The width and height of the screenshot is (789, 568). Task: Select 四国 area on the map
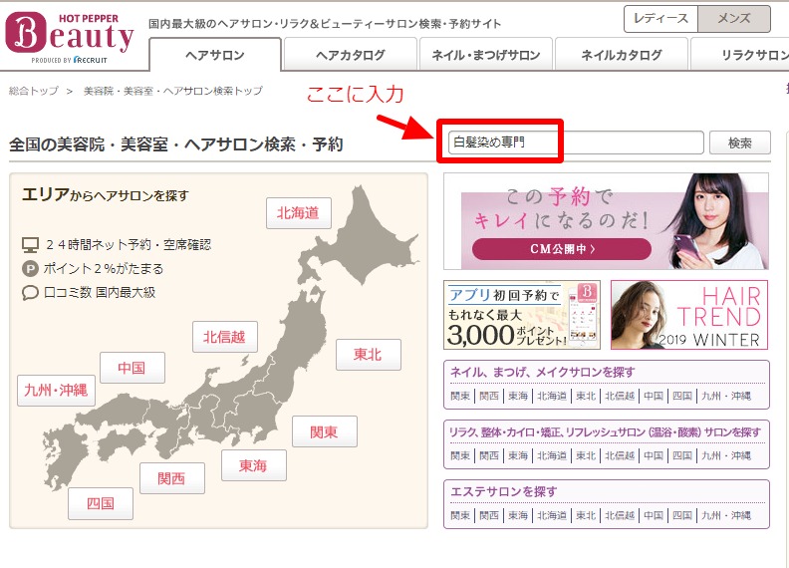click(101, 503)
